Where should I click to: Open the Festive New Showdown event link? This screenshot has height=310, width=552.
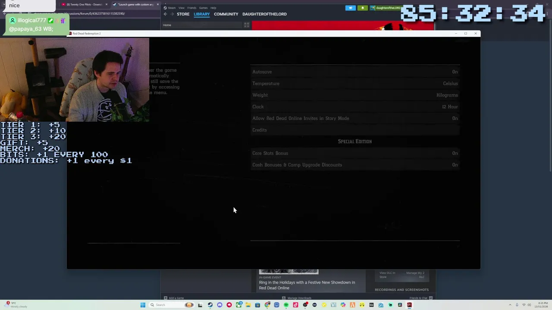(x=307, y=285)
